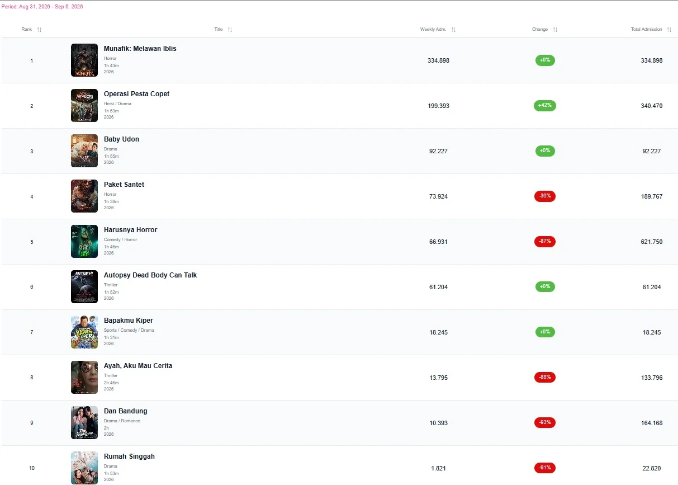Click the Baby Udon poster

coord(84,151)
